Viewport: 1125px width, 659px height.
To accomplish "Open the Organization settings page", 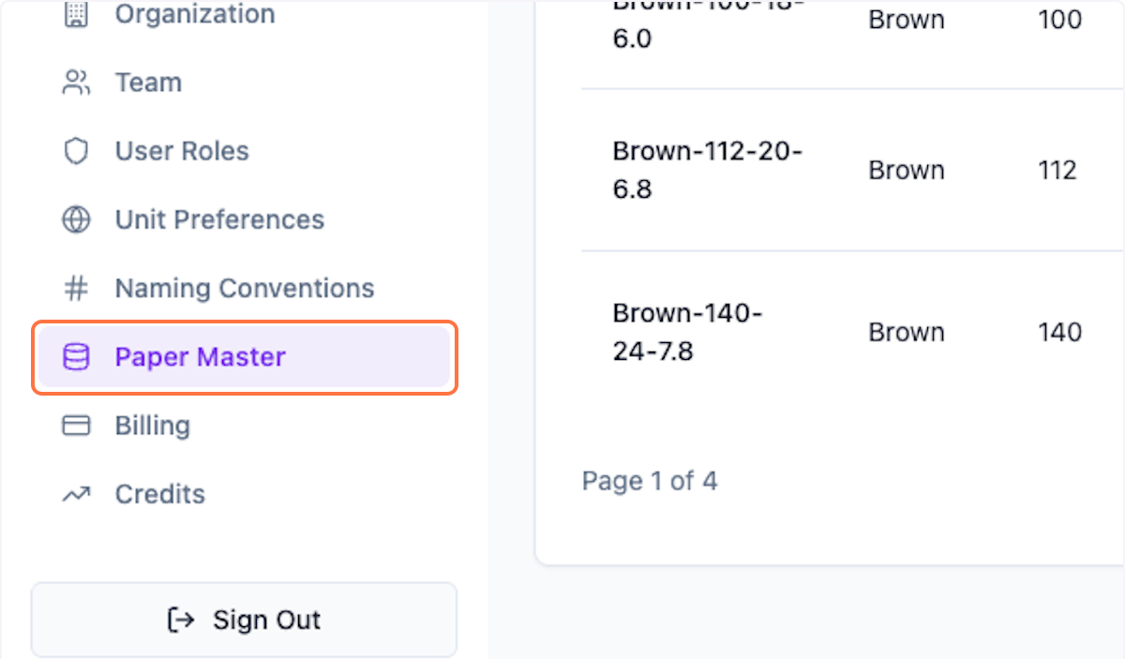I will point(195,14).
